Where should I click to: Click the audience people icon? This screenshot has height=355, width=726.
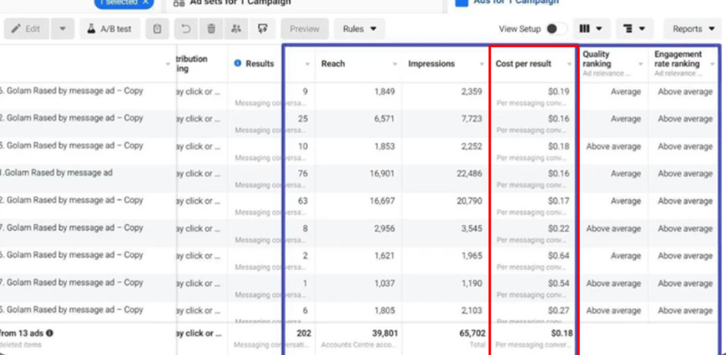point(236,29)
